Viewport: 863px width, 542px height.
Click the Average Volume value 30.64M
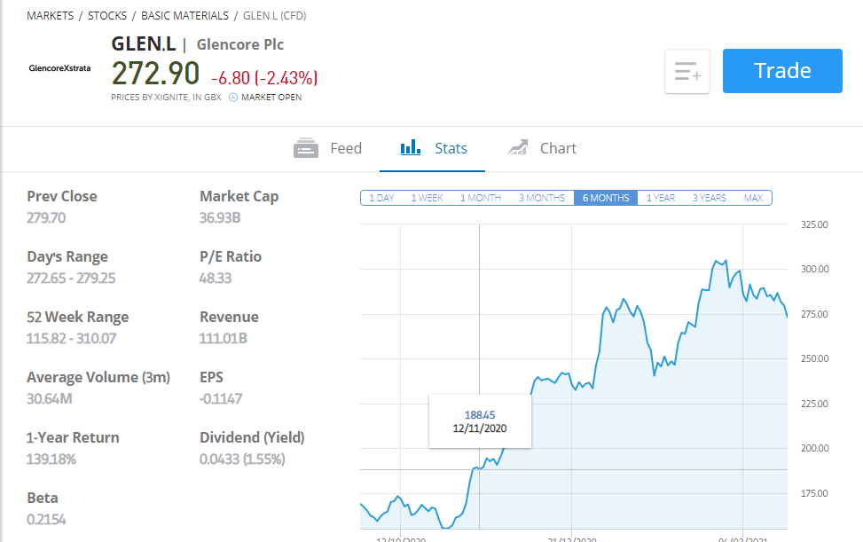point(50,399)
